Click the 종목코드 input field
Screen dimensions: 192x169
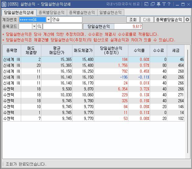(x=25, y=26)
